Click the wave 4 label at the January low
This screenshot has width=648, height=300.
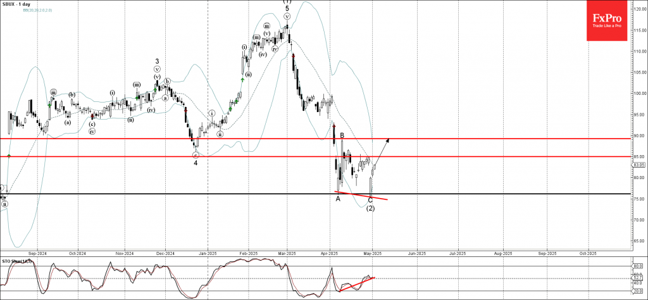196,162
